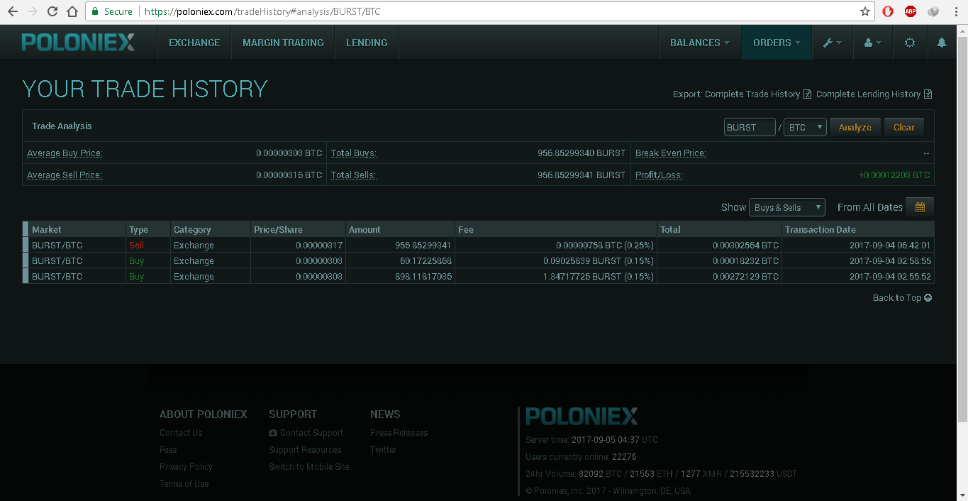Click the Average Sell Price label

(x=65, y=175)
